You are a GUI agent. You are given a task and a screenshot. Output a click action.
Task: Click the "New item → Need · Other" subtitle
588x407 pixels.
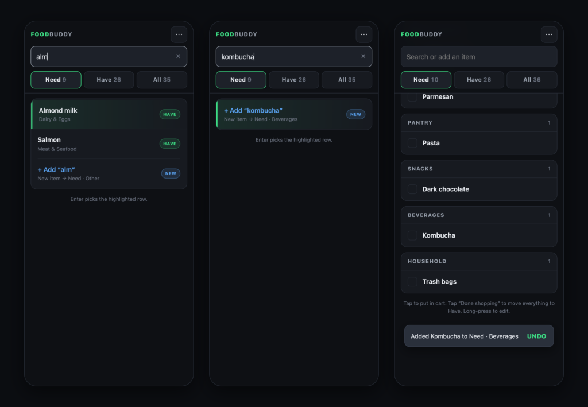pyautogui.click(x=68, y=179)
